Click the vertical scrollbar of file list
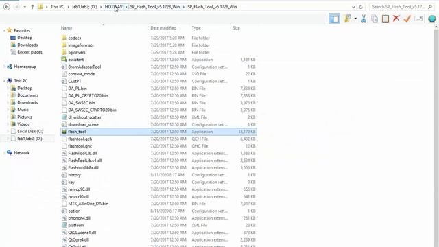This screenshot has width=439, height=247. coord(436,138)
